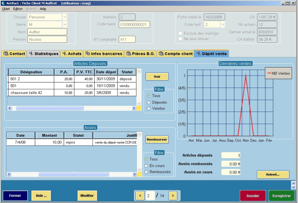Viewport: 298px width, 203px height.
Task: Click the Pièces B.O. tab icon
Action: pyautogui.click(x=128, y=53)
